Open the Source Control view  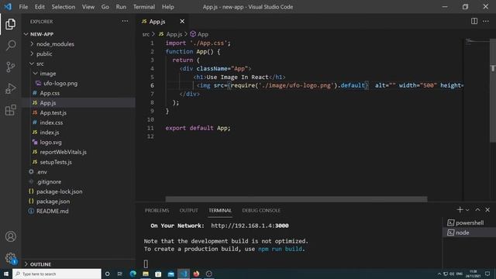[10, 67]
